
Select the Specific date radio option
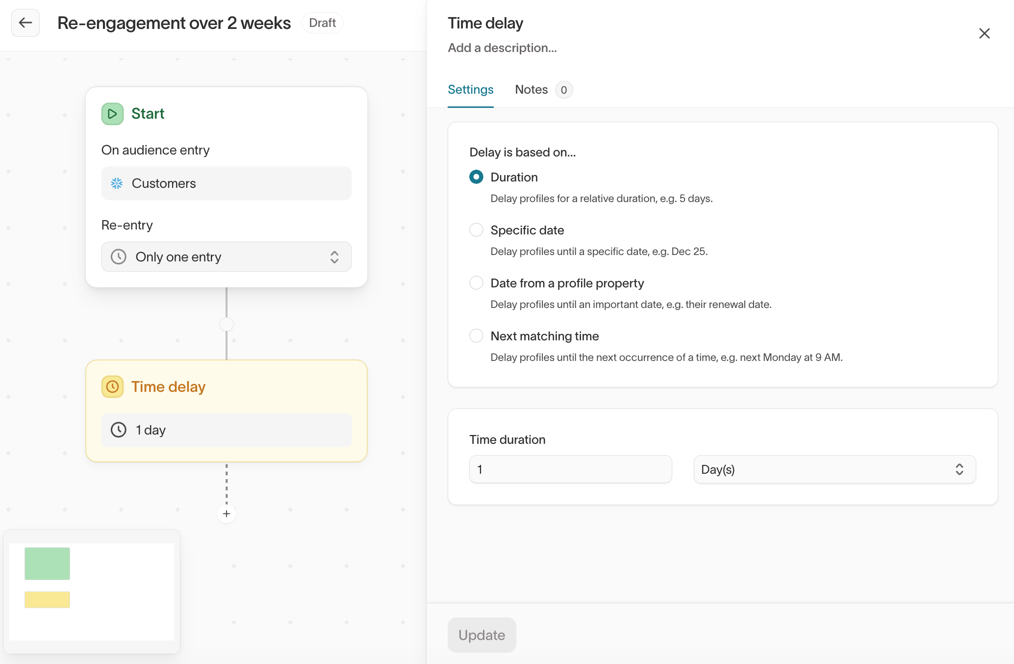point(476,230)
